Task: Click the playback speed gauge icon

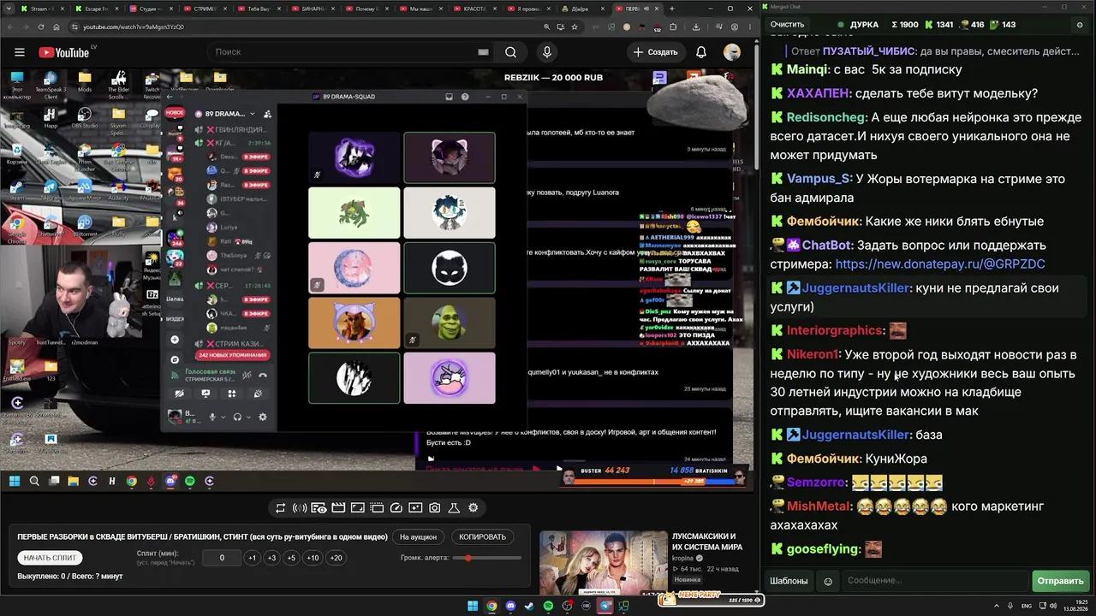Action: (x=396, y=508)
